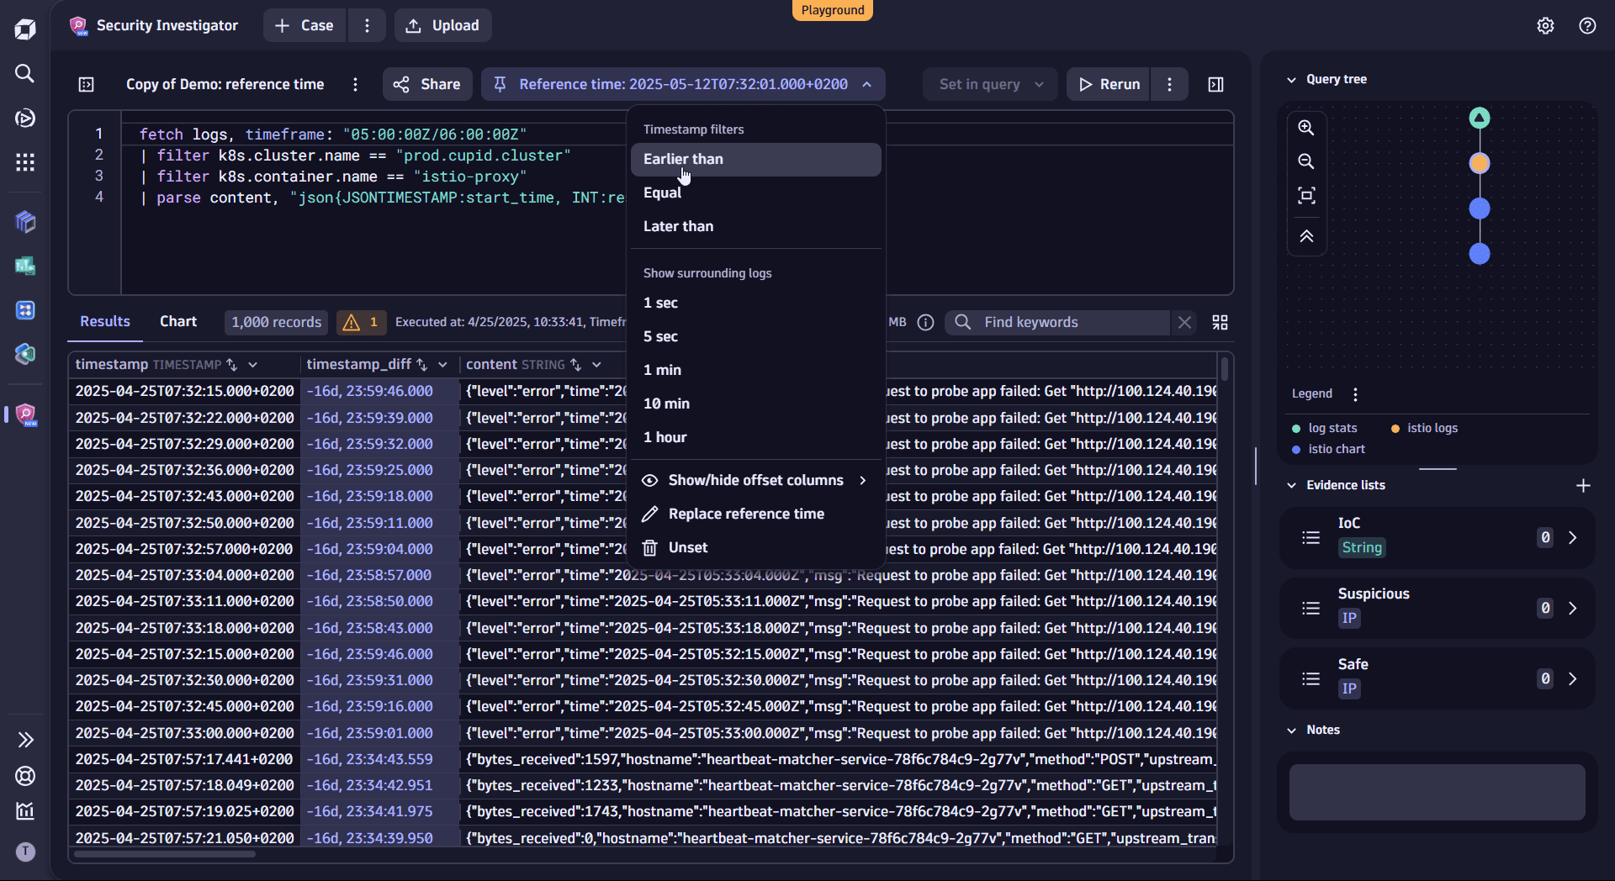Open the apps grid in sidebar
The image size is (1615, 881).
point(25,162)
